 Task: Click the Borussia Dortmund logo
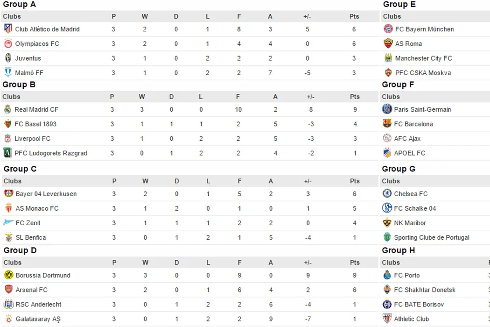(x=8, y=275)
